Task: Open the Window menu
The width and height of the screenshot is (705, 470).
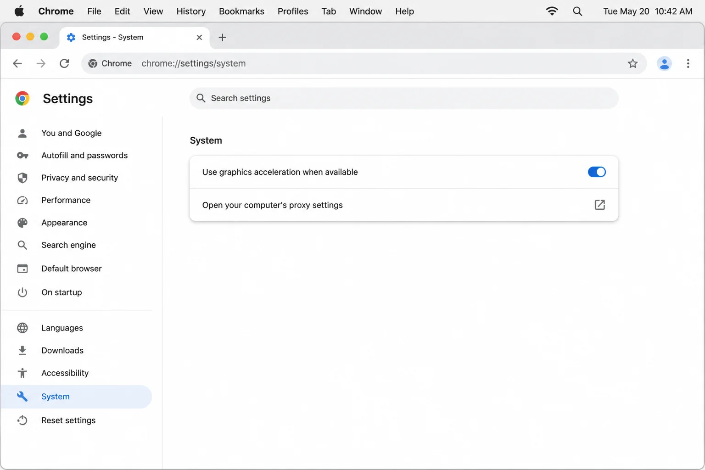Action: point(365,11)
